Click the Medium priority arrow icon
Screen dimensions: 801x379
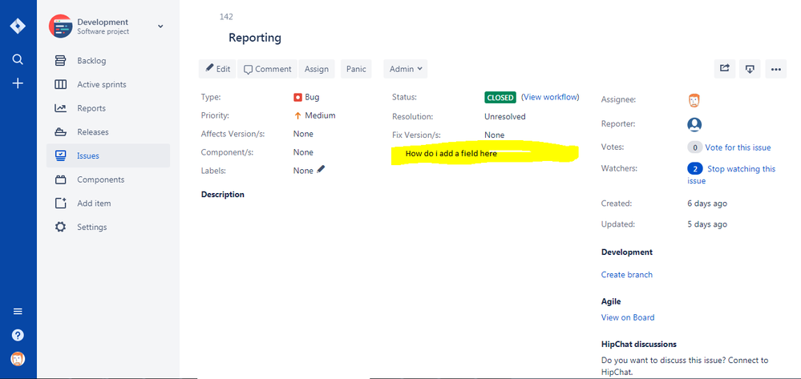click(297, 115)
